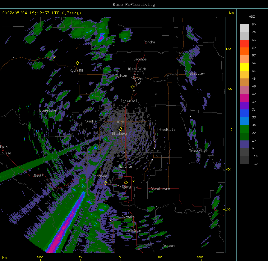Click the ThreeHills town label
Image resolution: width=268 pixels, height=261 pixels.
(166, 130)
